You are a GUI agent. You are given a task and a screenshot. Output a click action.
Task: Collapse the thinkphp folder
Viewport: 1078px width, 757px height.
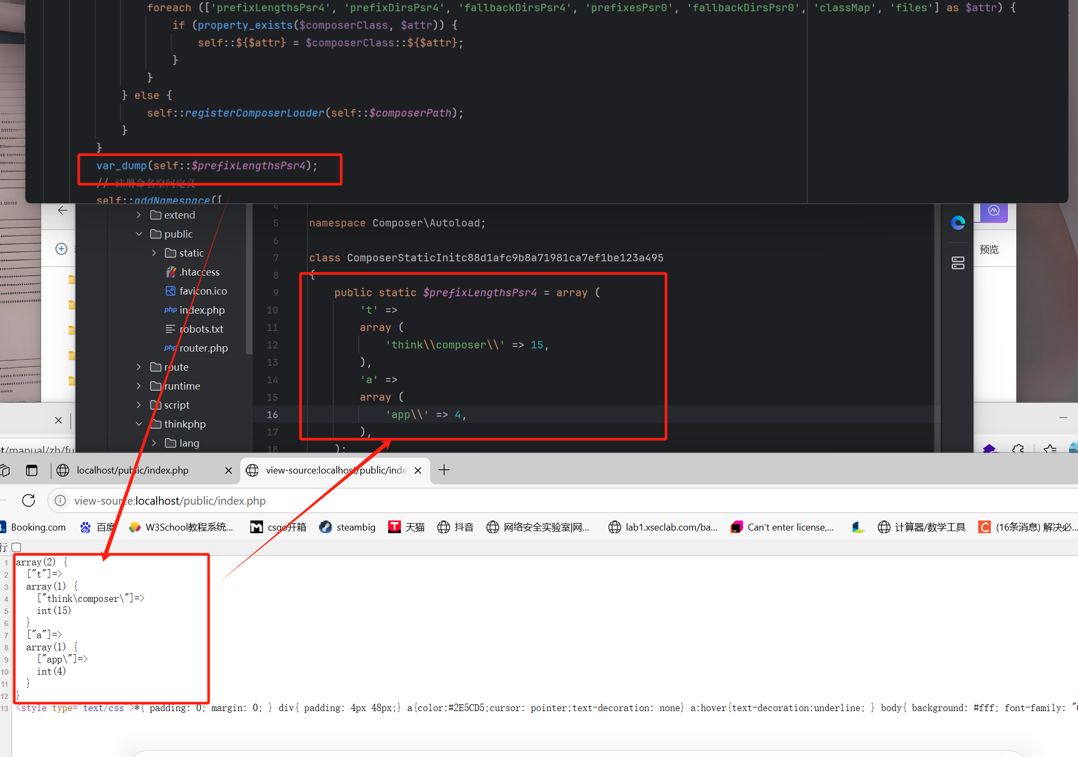[138, 424]
